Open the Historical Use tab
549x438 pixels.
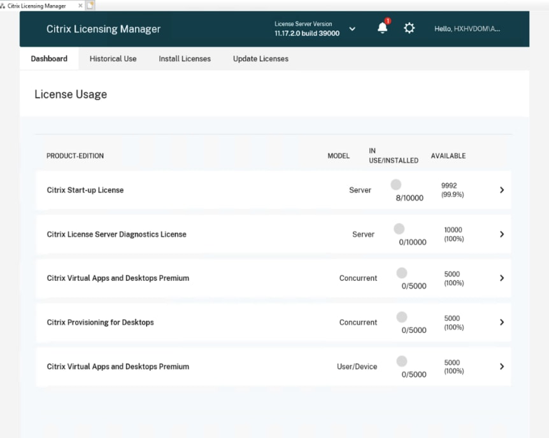113,59
